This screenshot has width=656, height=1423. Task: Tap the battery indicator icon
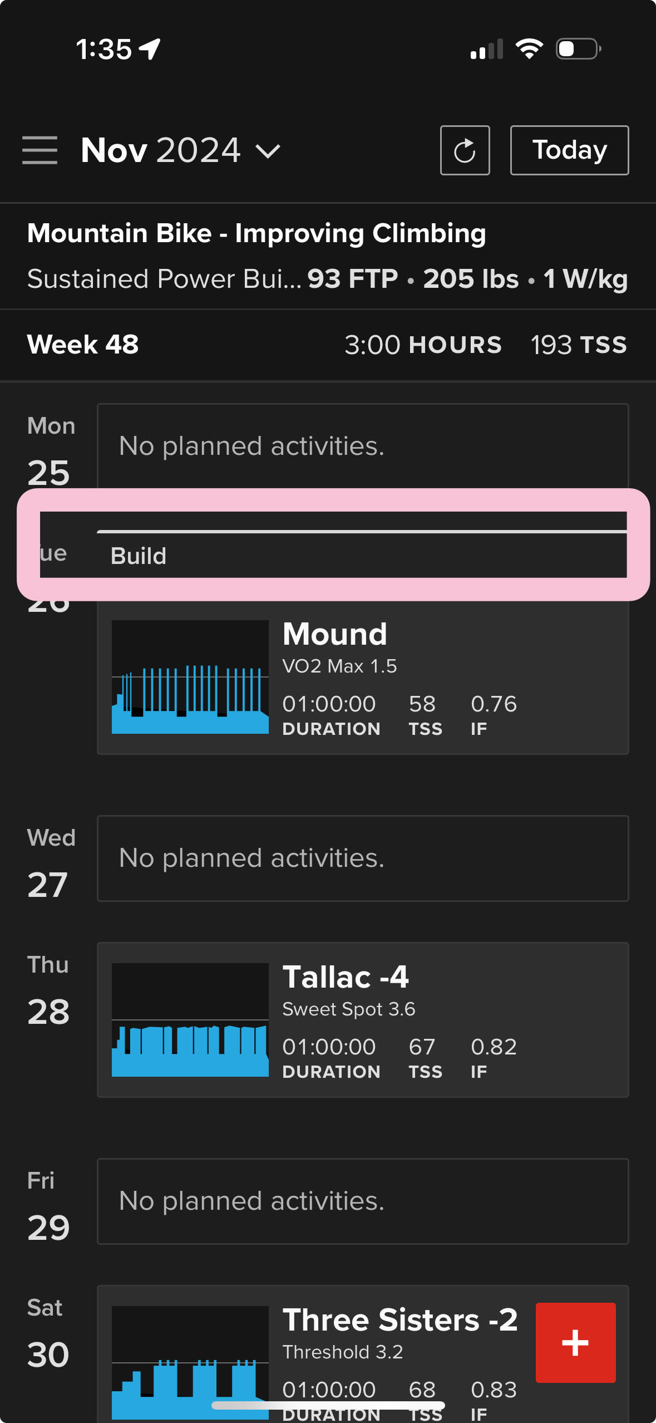pyautogui.click(x=579, y=49)
